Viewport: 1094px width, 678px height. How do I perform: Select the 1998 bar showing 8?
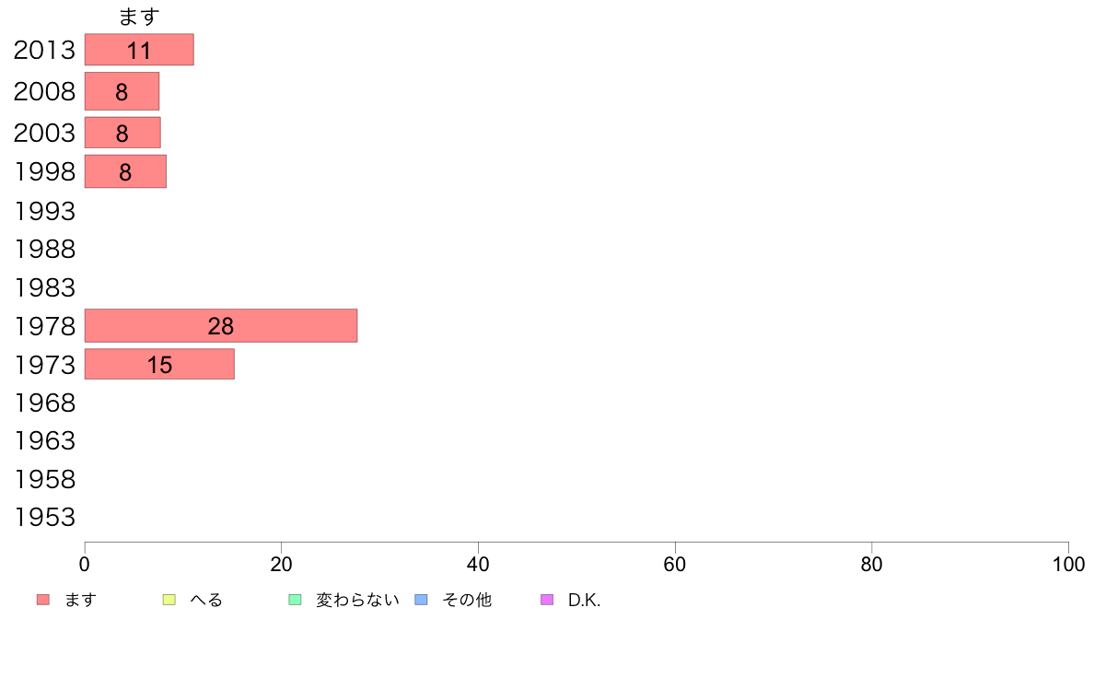point(125,171)
